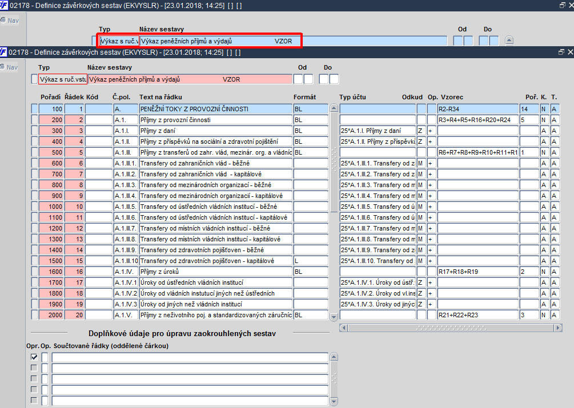Click the Řádek cell '13'
Image resolution: width=574 pixels, height=408 pixels.
pos(74,239)
